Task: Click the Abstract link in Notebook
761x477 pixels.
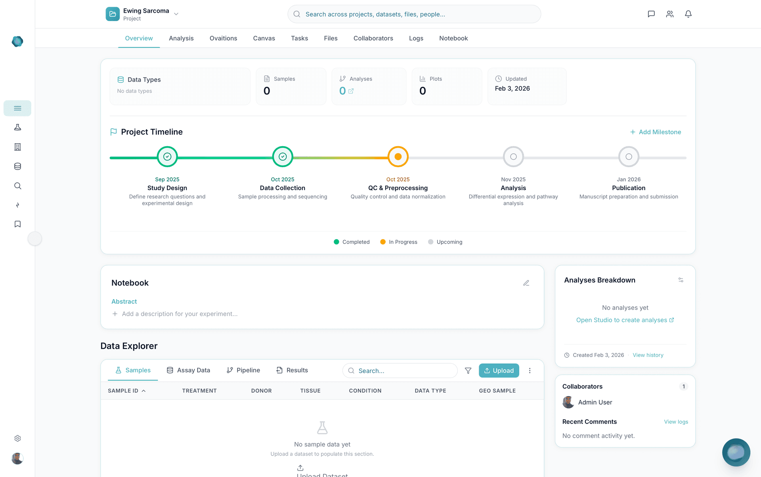Action: [124, 301]
